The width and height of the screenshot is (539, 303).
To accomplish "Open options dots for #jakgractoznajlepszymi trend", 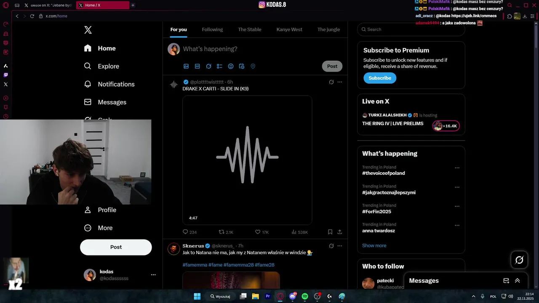I will [x=457, y=187].
